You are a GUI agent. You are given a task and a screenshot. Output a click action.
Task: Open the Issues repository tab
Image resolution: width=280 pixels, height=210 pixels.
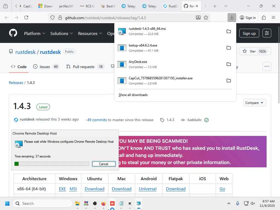point(46,67)
